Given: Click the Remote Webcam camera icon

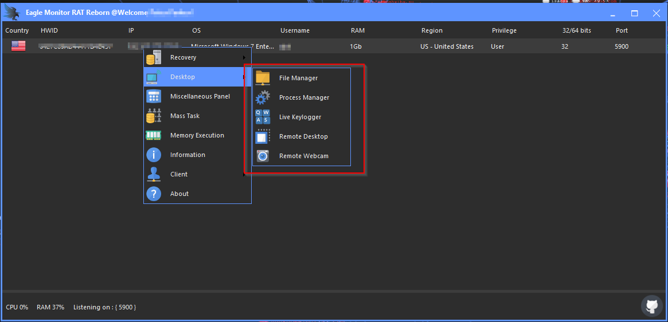Looking at the screenshot, I should click(x=263, y=156).
